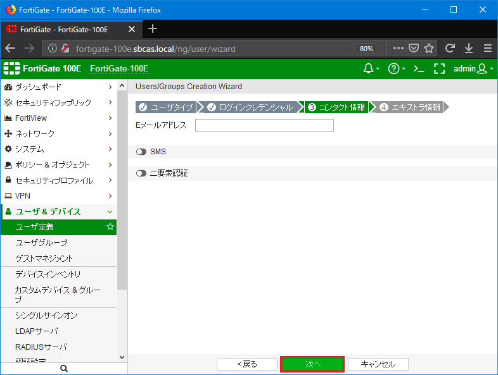This screenshot has height=375, width=498.
Task: Toggle fullscreen mode icon
Action: pos(439,68)
